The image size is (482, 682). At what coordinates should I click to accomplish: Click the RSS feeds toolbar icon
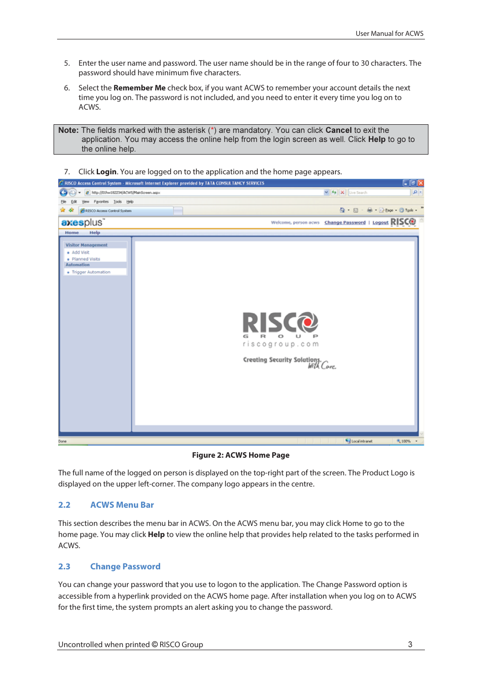pyautogui.click(x=356, y=210)
